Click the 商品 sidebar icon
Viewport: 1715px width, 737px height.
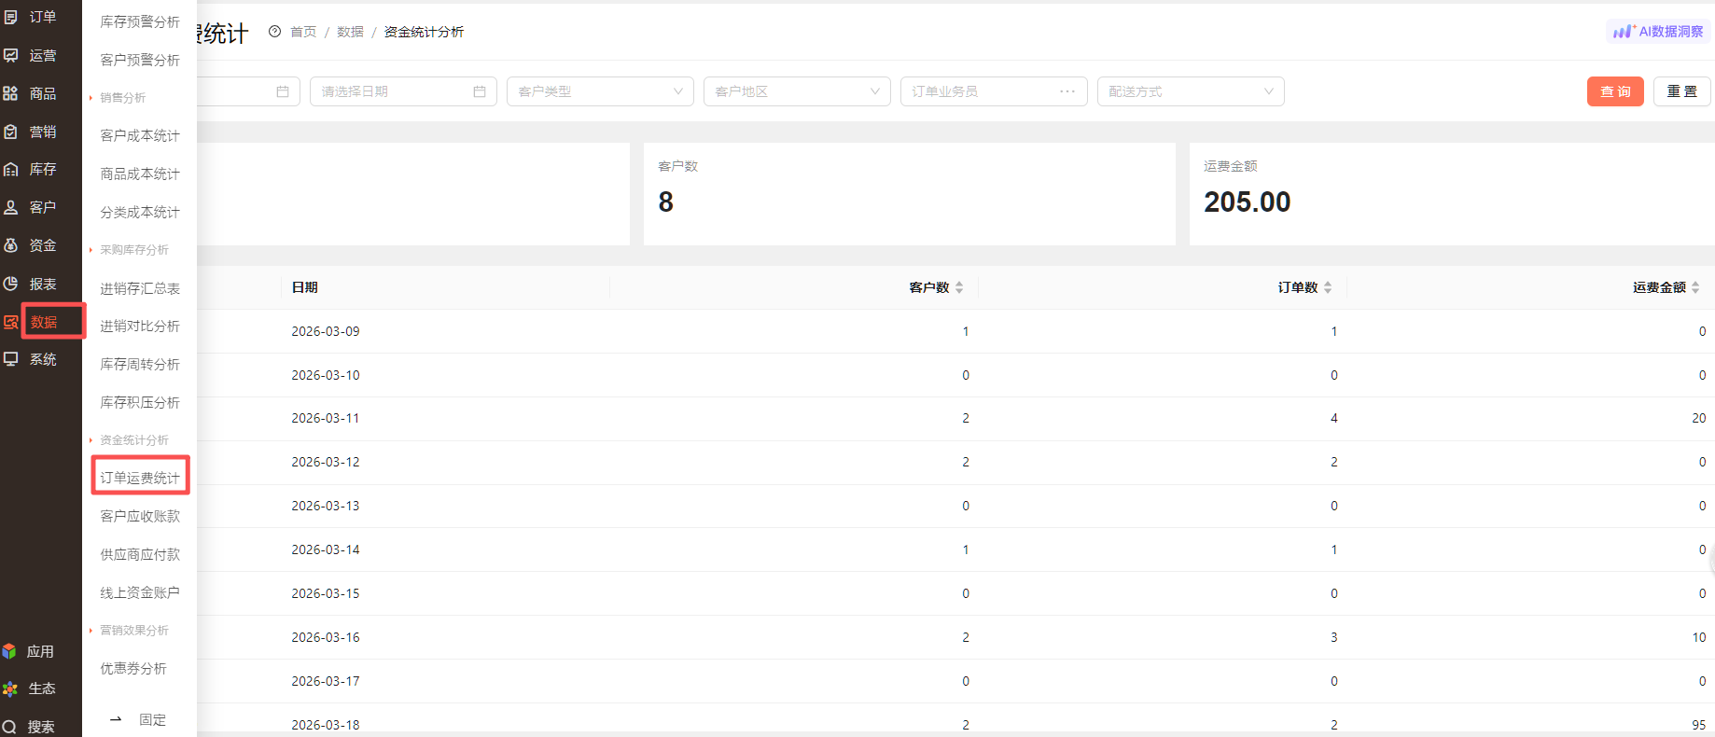coord(11,93)
